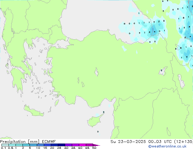Pick the 5 to 10 mm legend swatch

pyautogui.click(x=33, y=145)
